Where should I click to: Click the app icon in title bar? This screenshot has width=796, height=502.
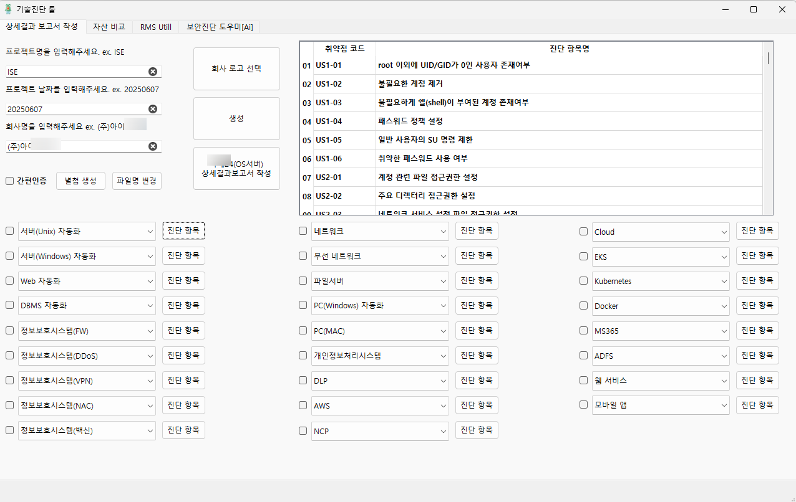[9, 9]
